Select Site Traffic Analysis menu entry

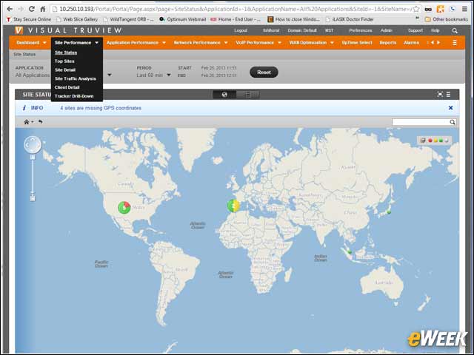76,79
